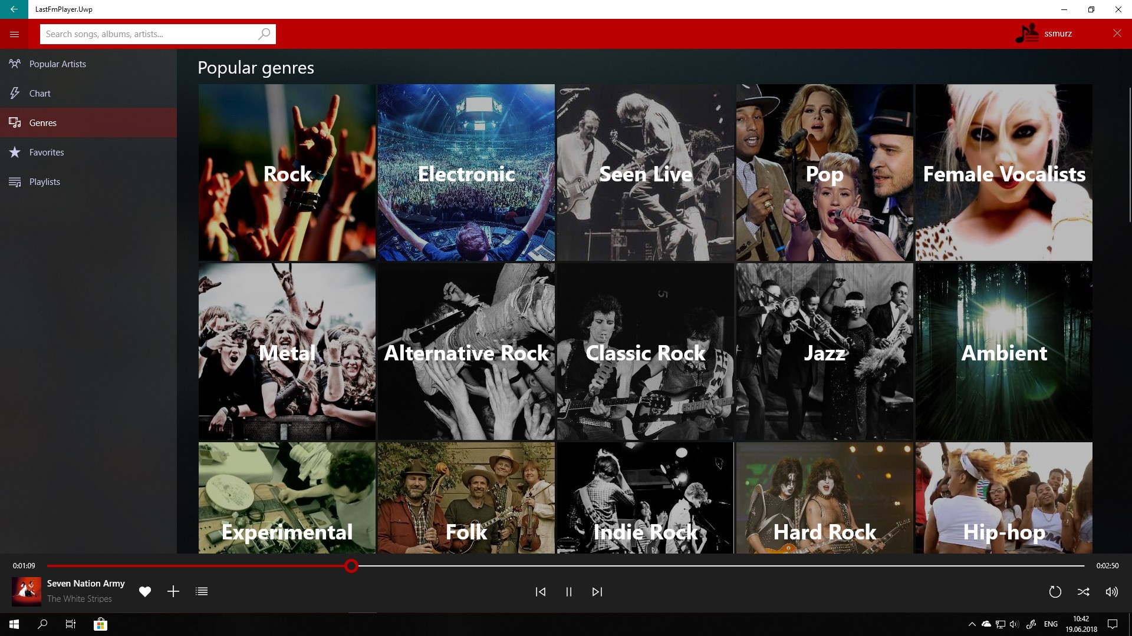
Task: Like Seven Nation Army with heart icon
Action: point(145,591)
